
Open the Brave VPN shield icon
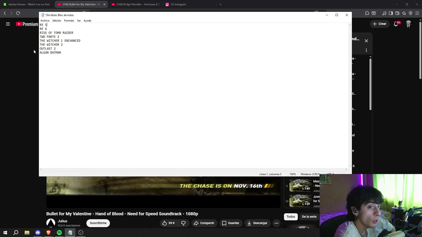pos(410,13)
